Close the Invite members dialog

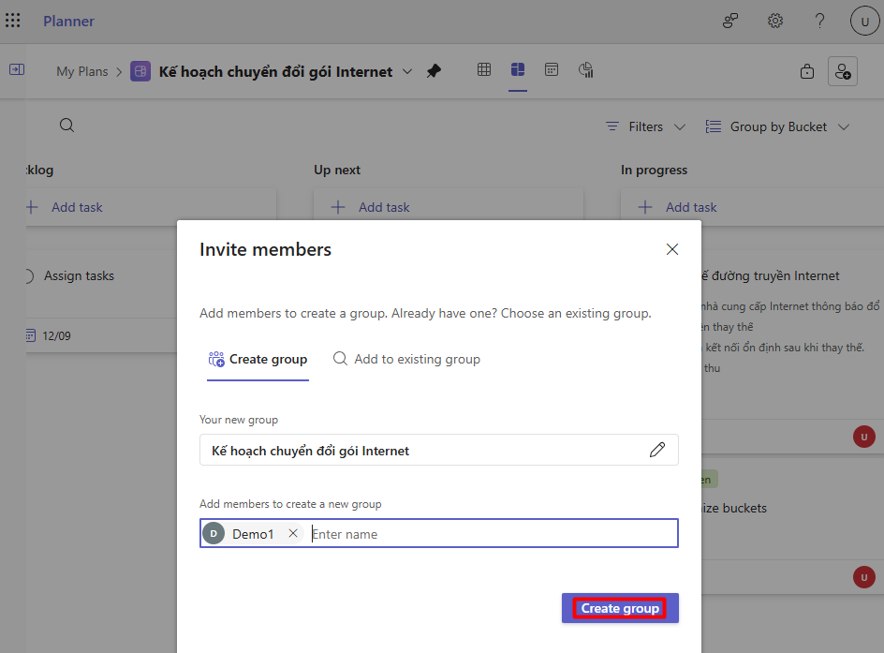[x=671, y=249]
